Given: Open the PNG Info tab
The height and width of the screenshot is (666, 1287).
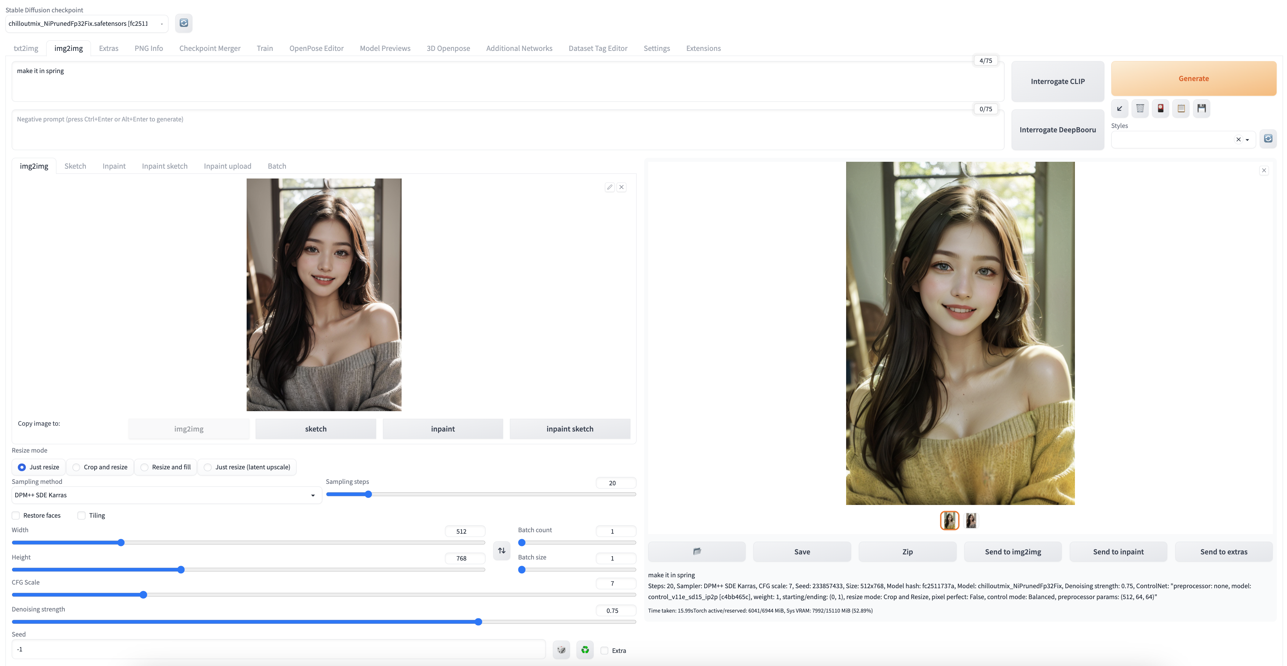Looking at the screenshot, I should (x=148, y=48).
